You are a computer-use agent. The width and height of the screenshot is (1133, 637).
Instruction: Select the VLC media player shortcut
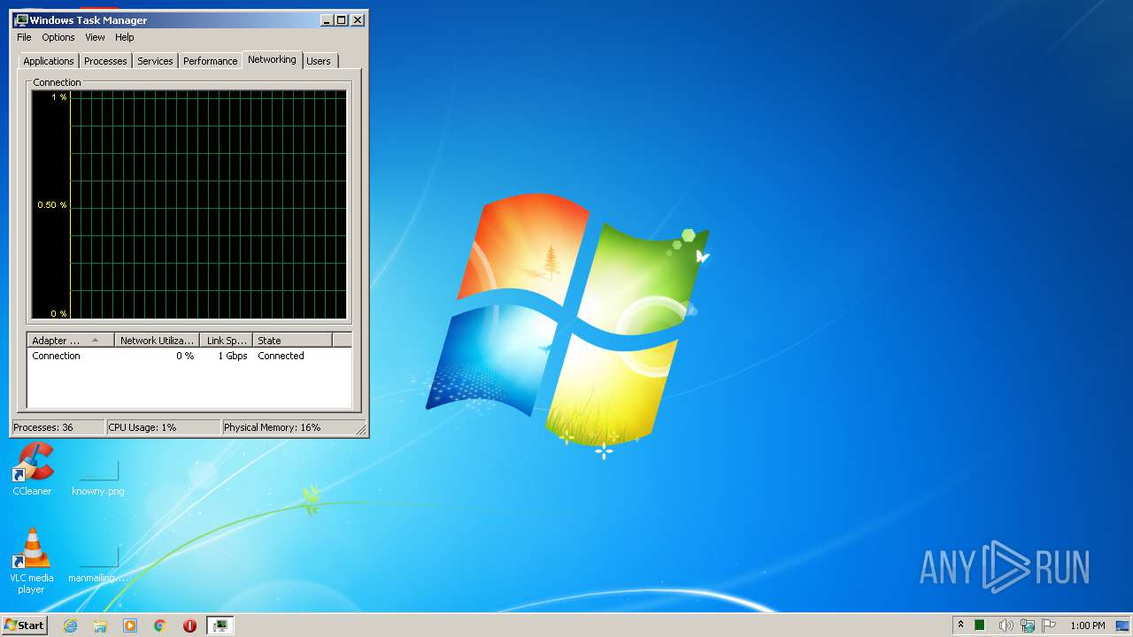[32, 561]
